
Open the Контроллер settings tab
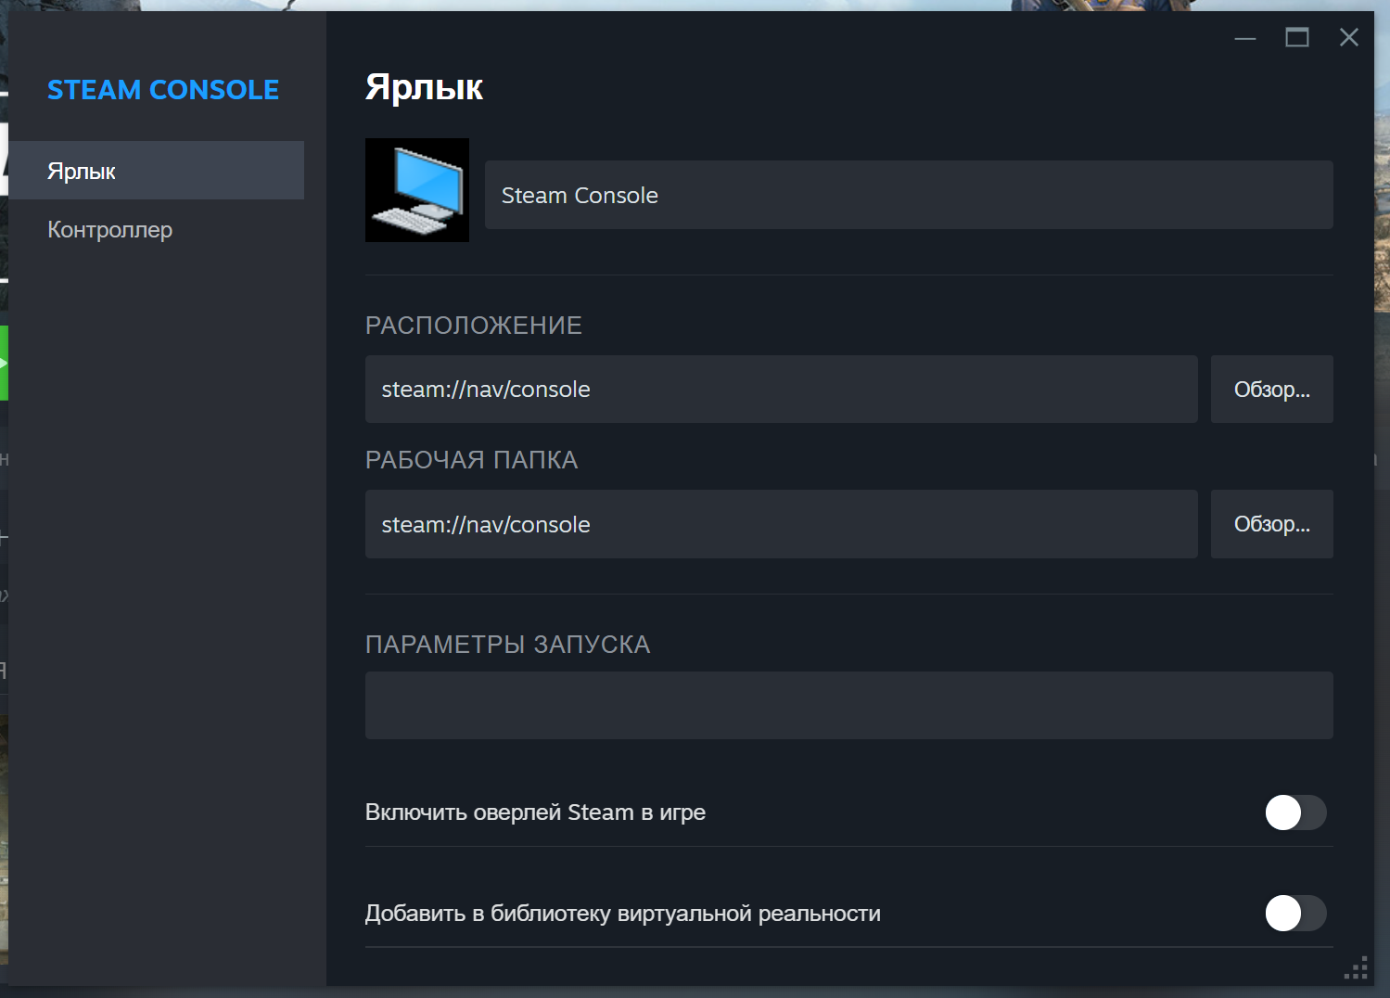point(157,229)
